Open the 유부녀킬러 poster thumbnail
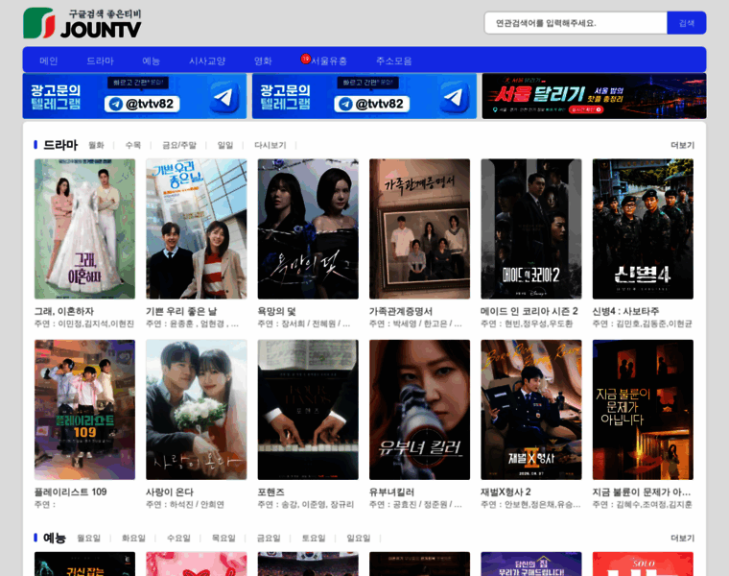The height and width of the screenshot is (576, 729). tap(419, 409)
